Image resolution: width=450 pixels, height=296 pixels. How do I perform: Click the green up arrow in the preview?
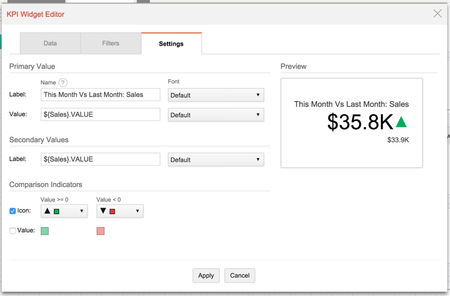(x=401, y=122)
